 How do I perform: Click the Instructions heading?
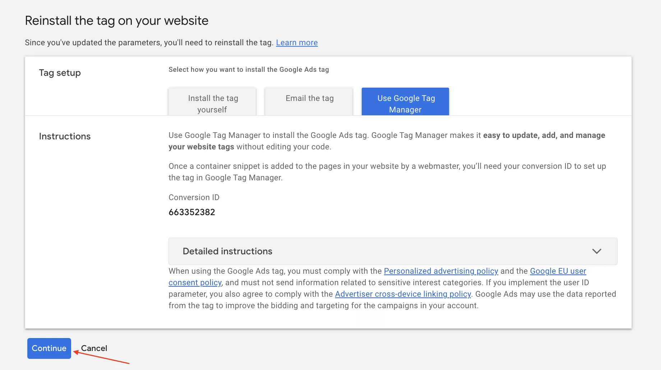coord(65,137)
